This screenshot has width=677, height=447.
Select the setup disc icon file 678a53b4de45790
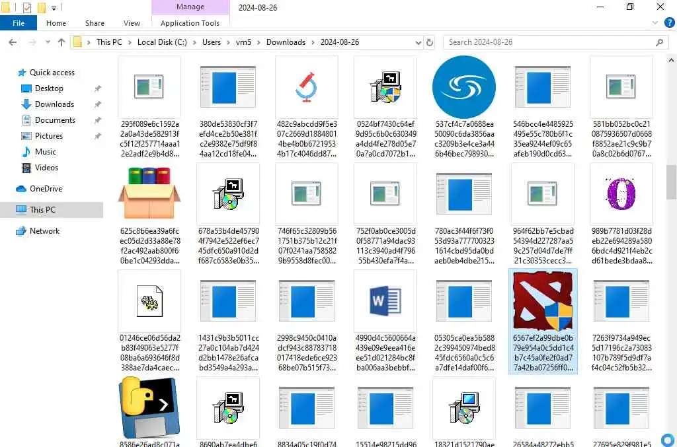pyautogui.click(x=228, y=215)
